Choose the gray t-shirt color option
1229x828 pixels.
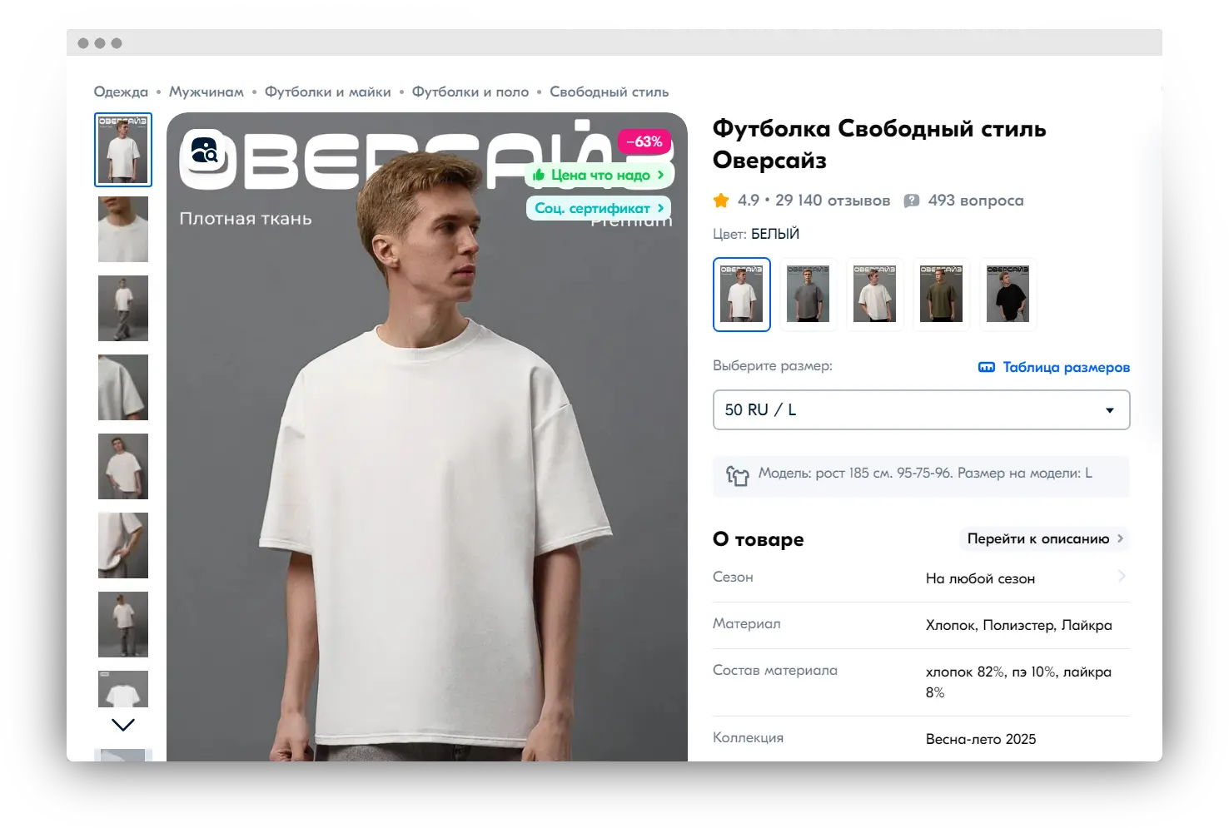(808, 294)
